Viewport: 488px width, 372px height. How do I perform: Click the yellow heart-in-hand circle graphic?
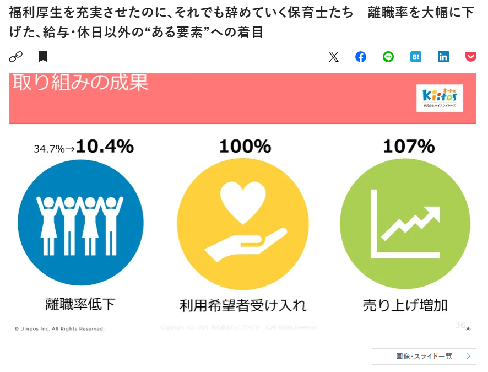click(242, 223)
